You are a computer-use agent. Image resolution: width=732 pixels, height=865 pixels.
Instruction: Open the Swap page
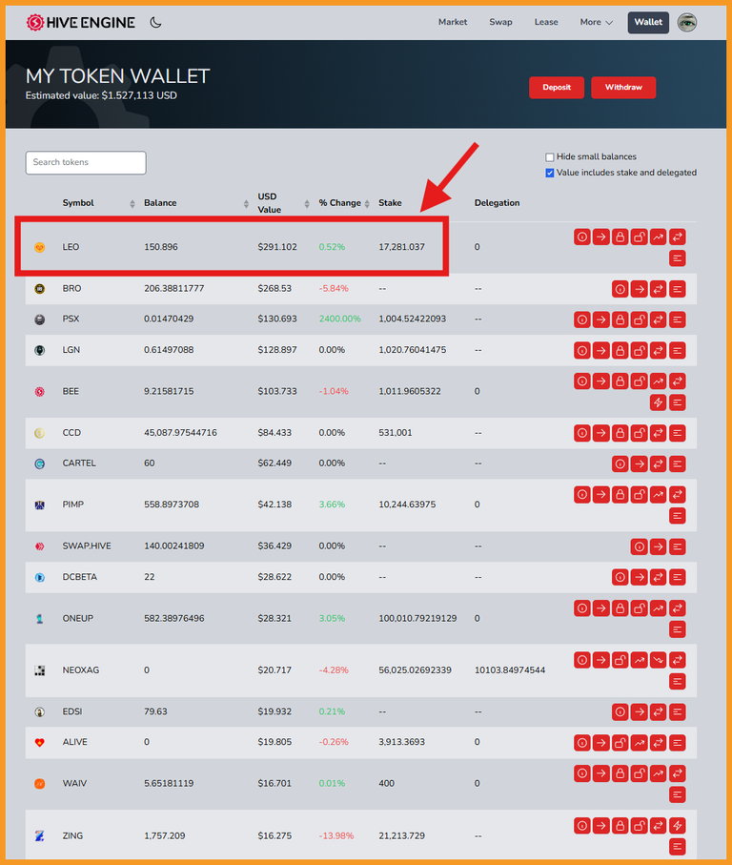(500, 22)
